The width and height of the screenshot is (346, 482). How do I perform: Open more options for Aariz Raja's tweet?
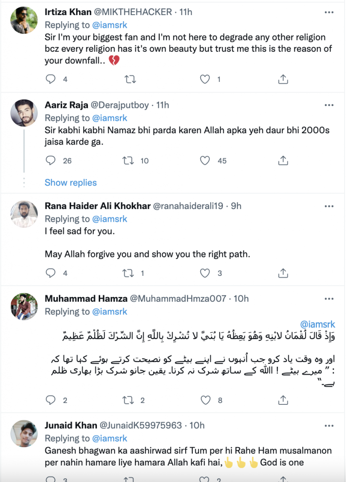[x=329, y=105]
